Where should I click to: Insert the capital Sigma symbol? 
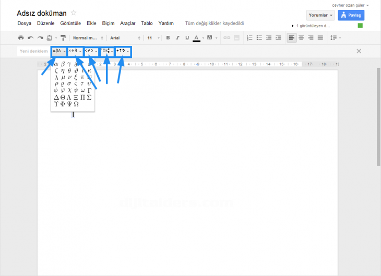[89, 98]
